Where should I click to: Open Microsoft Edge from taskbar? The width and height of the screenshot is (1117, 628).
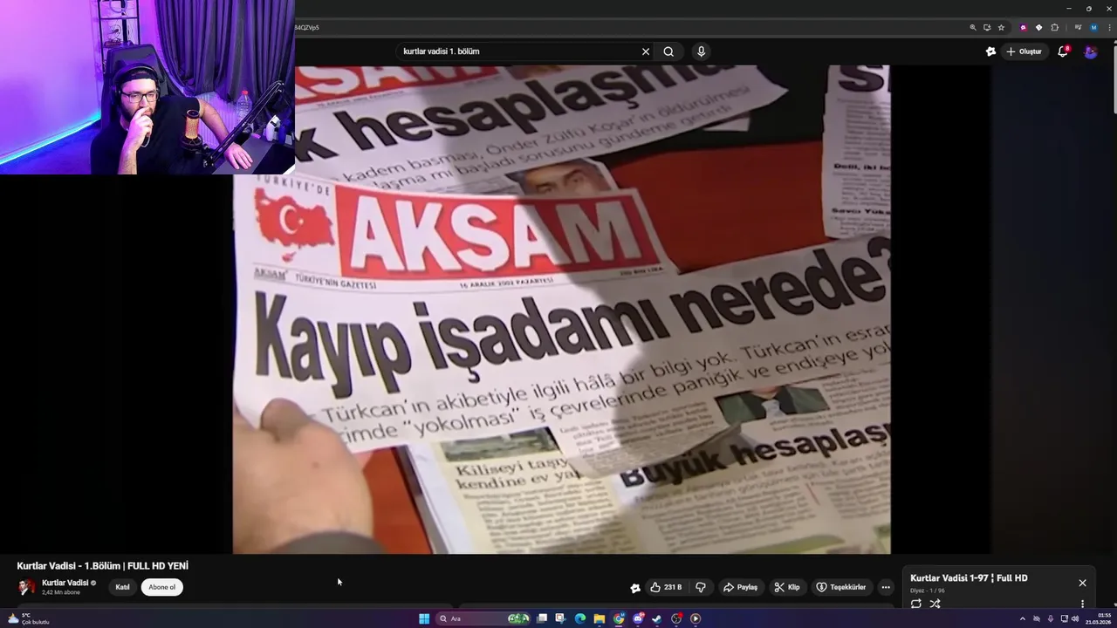pos(580,618)
